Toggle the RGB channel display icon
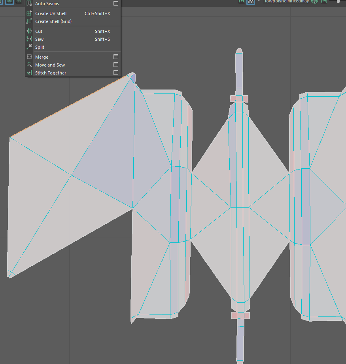 (315, 2)
